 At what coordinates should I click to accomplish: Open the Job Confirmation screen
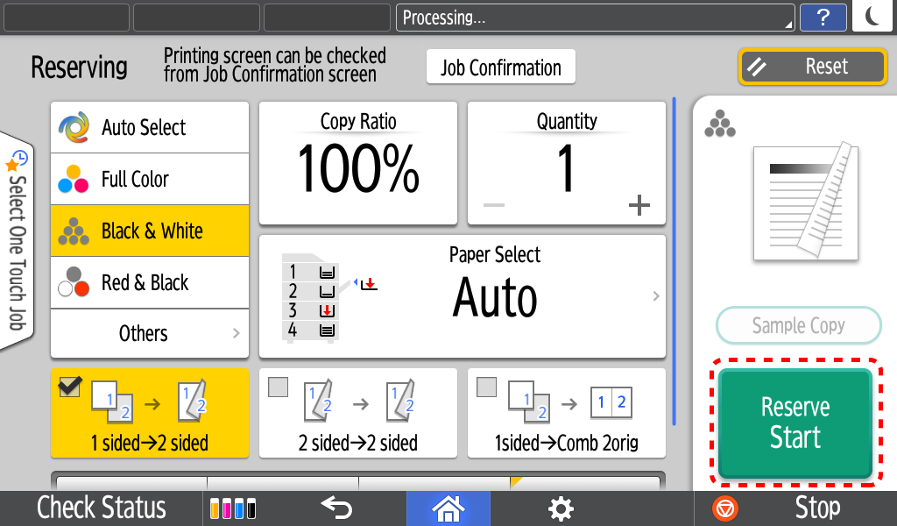click(x=500, y=67)
